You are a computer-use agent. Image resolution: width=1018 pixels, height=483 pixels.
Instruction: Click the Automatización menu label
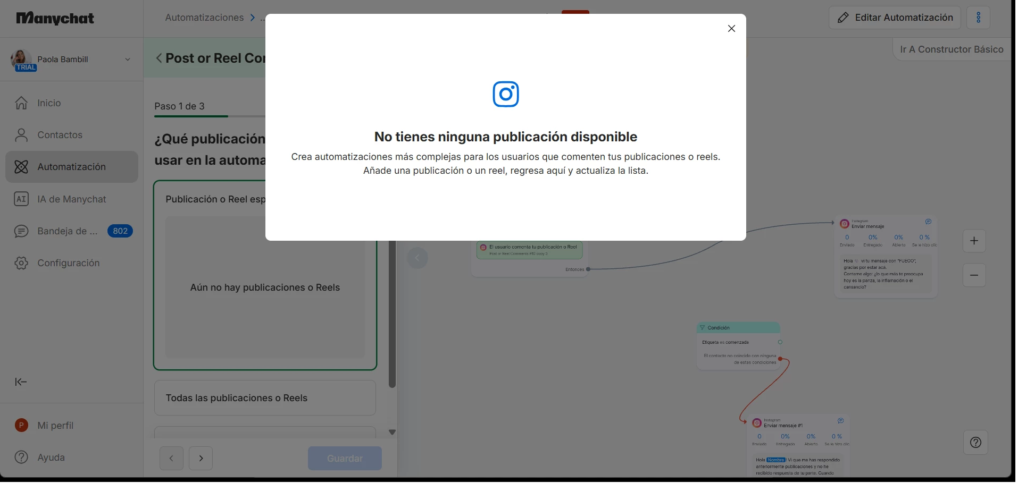point(72,167)
